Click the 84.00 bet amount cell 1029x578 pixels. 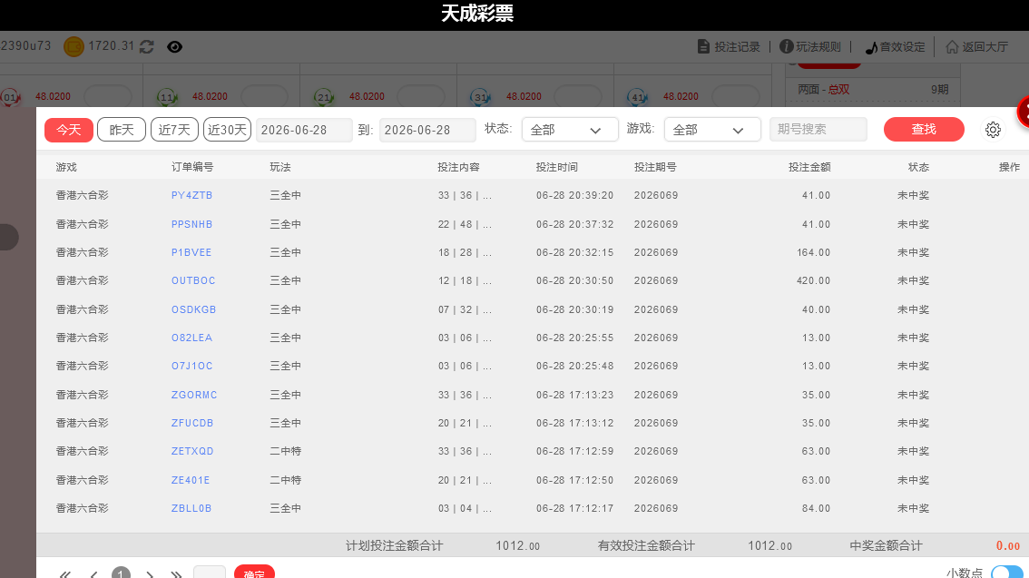click(816, 508)
